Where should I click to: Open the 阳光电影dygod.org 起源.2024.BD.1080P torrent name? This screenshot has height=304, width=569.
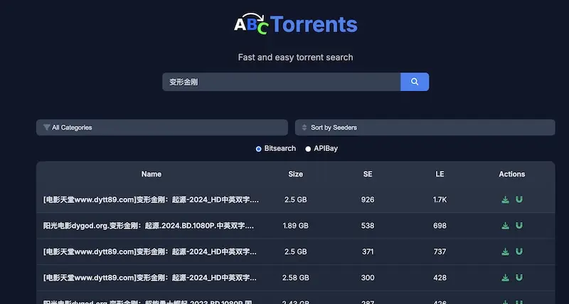(x=149, y=226)
